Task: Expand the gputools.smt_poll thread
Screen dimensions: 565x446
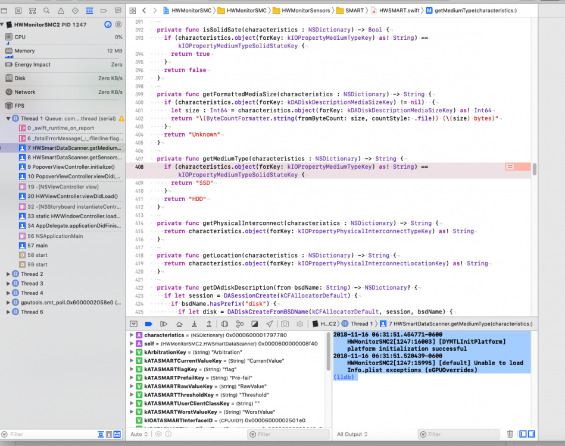Action: click(x=8, y=302)
